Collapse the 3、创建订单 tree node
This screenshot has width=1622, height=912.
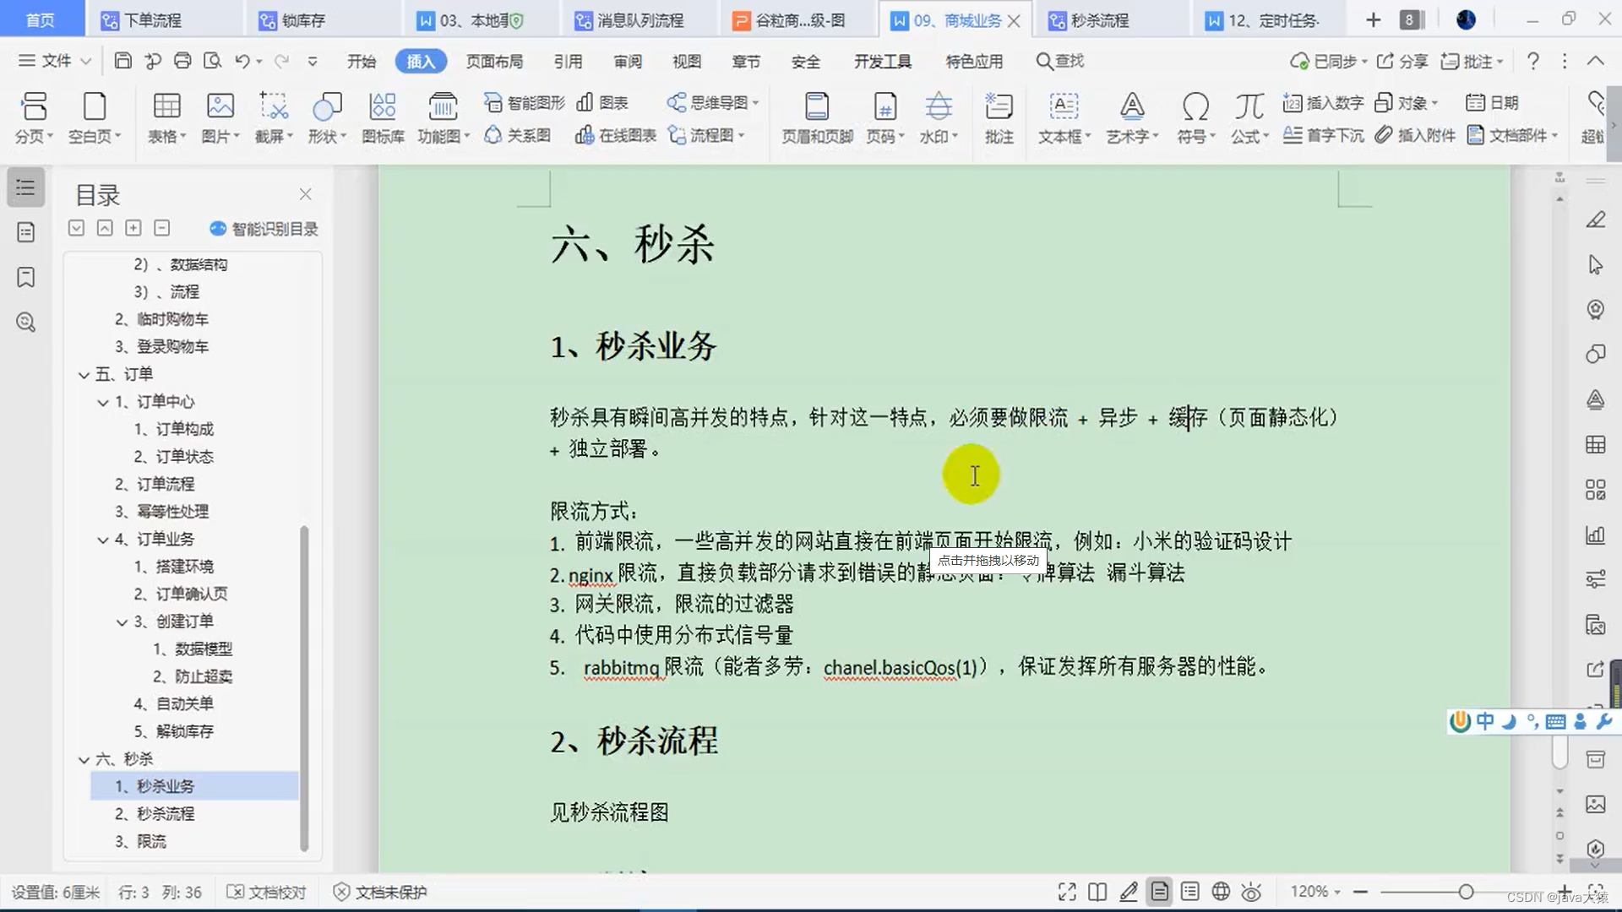point(122,622)
